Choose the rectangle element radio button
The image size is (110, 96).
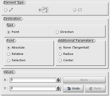click(x=74, y=10)
